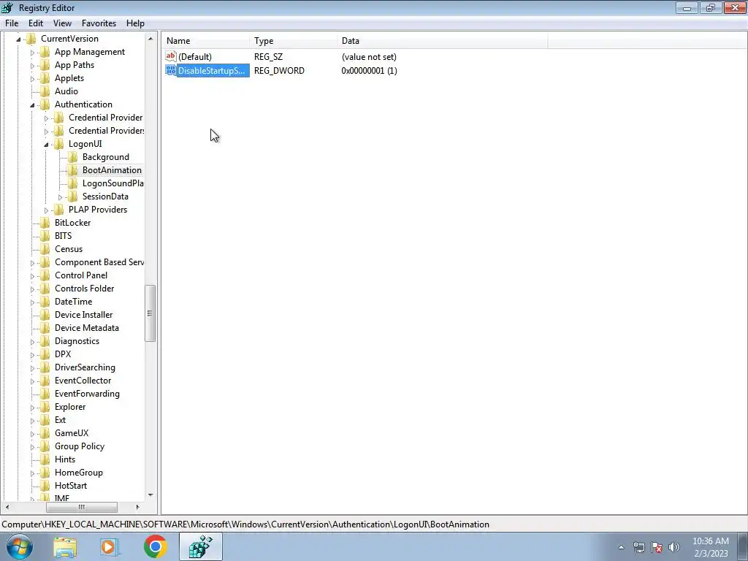The width and height of the screenshot is (748, 561).
Task: Expand the Explorer key
Action: pyautogui.click(x=32, y=408)
